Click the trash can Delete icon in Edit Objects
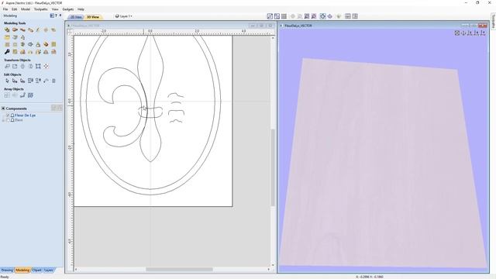Screen dimensions: 496x279 (53, 81)
